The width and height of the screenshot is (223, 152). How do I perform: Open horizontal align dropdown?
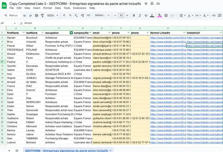point(183,15)
